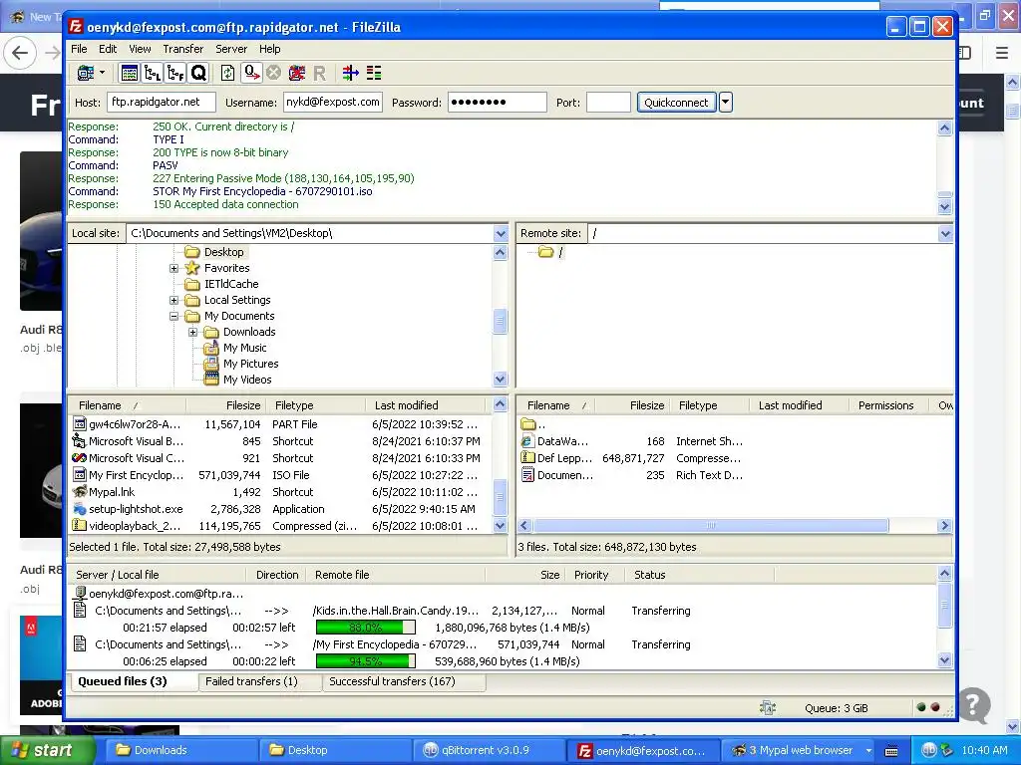Expand the Favorites folder in tree

coord(173,268)
